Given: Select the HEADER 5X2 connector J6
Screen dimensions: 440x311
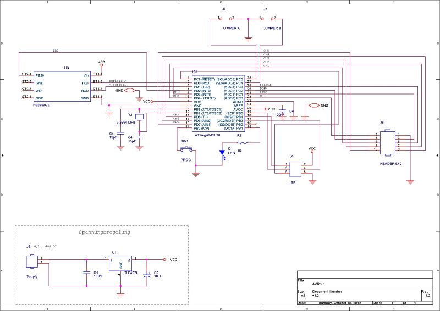Looking at the screenshot, I should [387, 141].
